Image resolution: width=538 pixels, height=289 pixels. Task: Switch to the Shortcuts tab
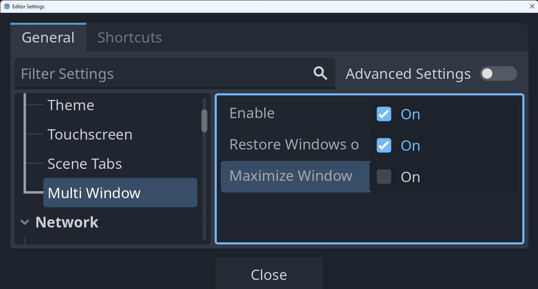point(129,37)
